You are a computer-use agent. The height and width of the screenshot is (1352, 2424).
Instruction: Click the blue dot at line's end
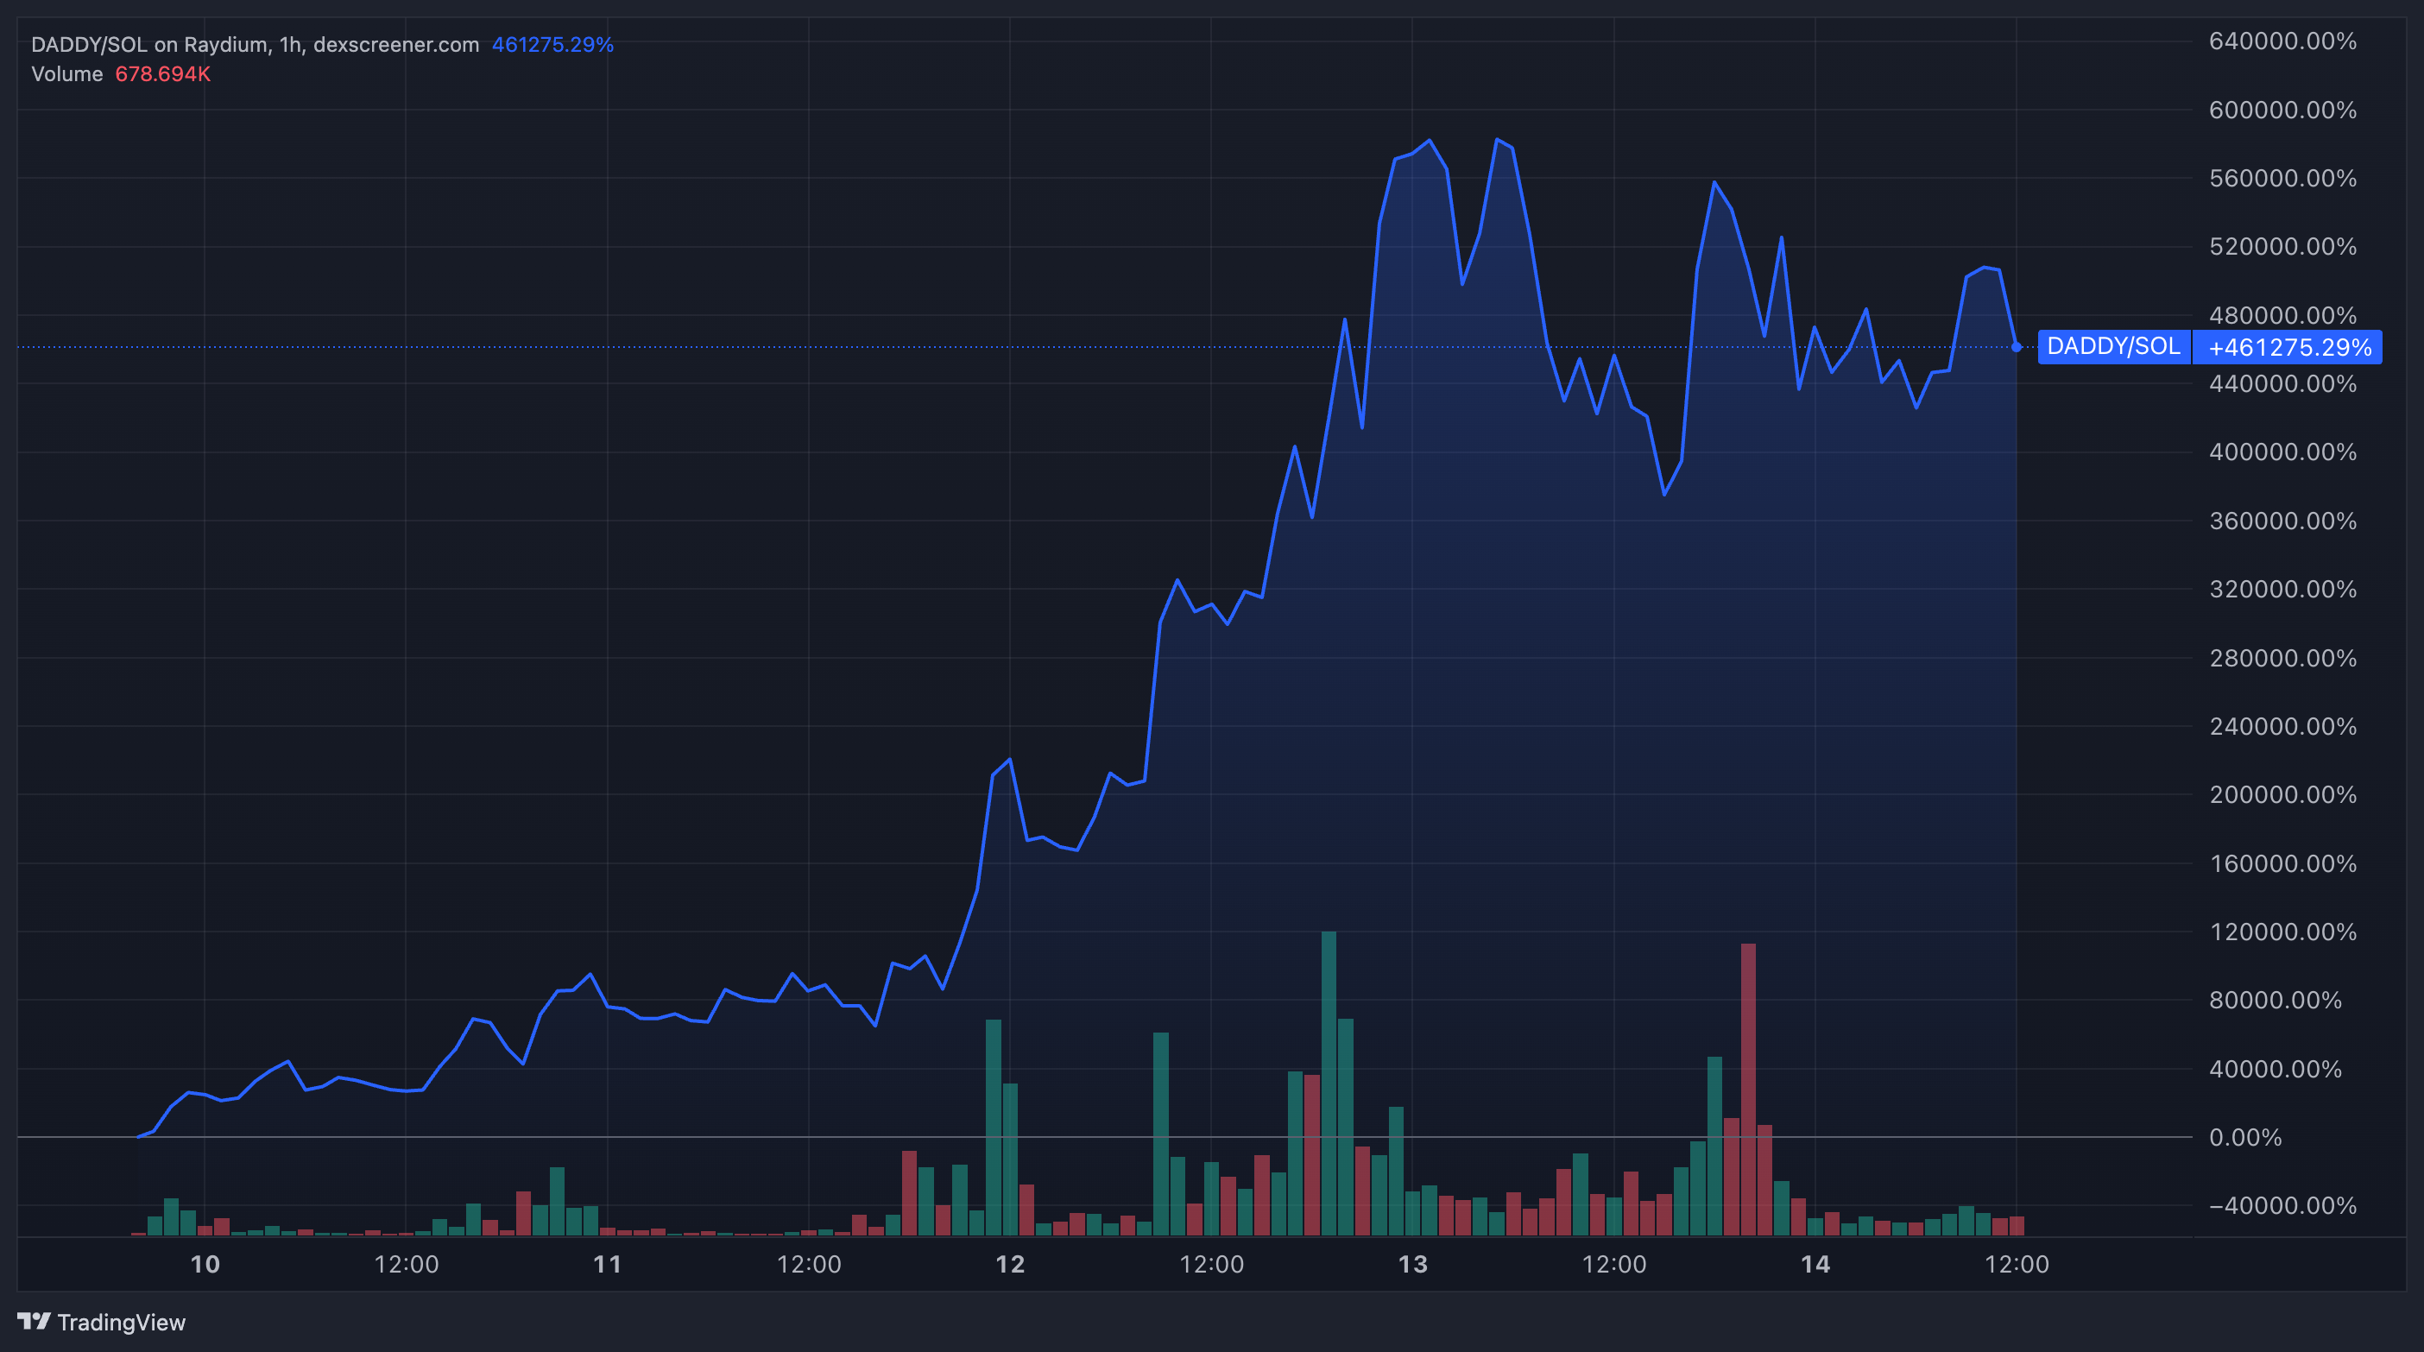tap(2016, 347)
